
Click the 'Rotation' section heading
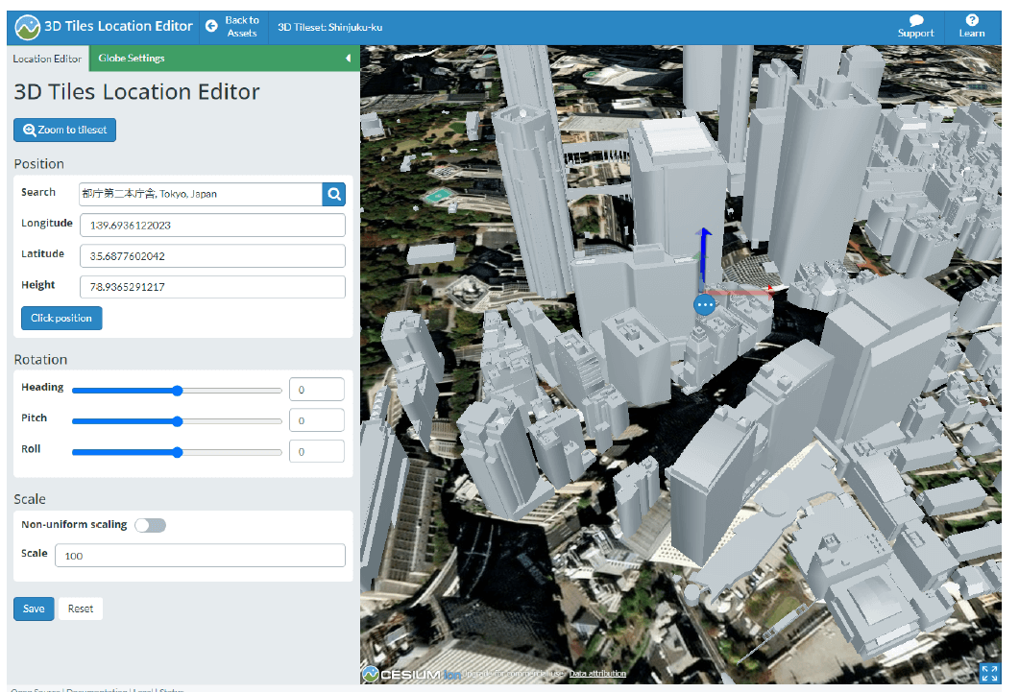click(40, 360)
